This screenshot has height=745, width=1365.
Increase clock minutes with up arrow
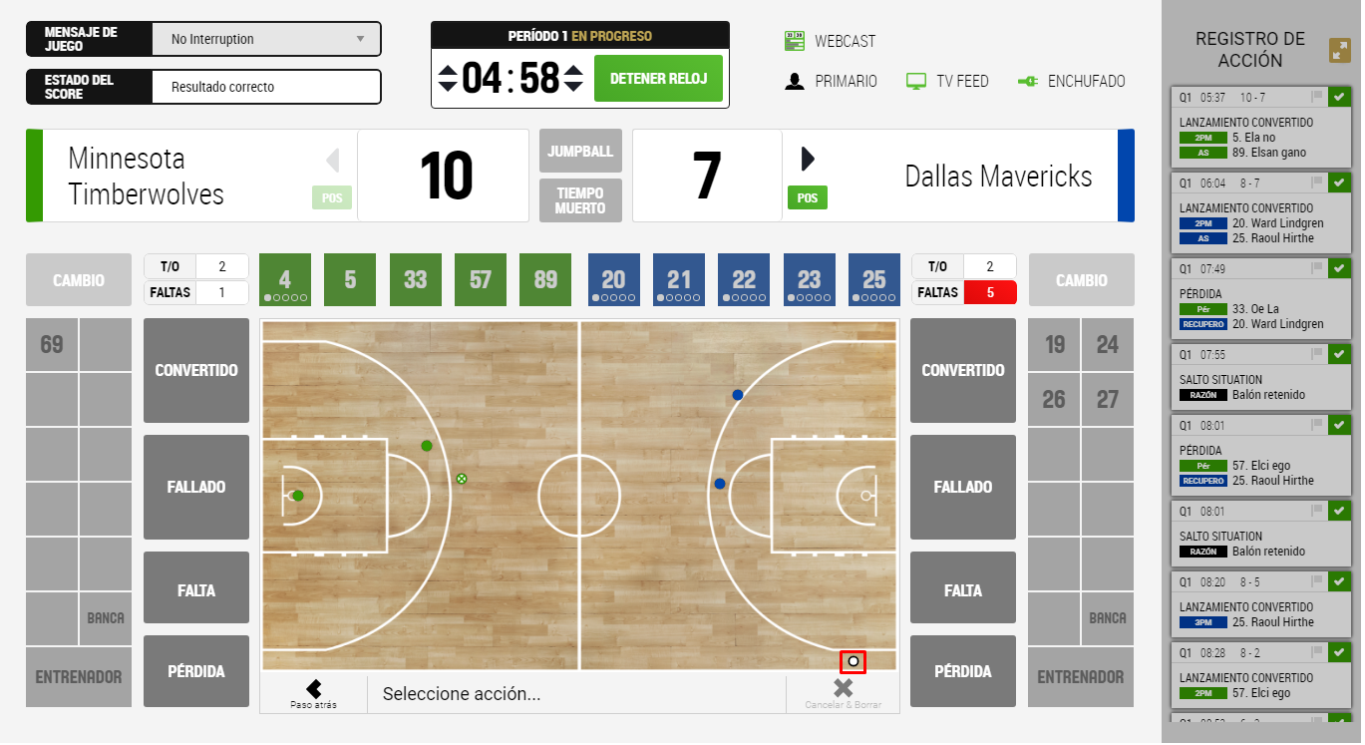click(x=449, y=70)
